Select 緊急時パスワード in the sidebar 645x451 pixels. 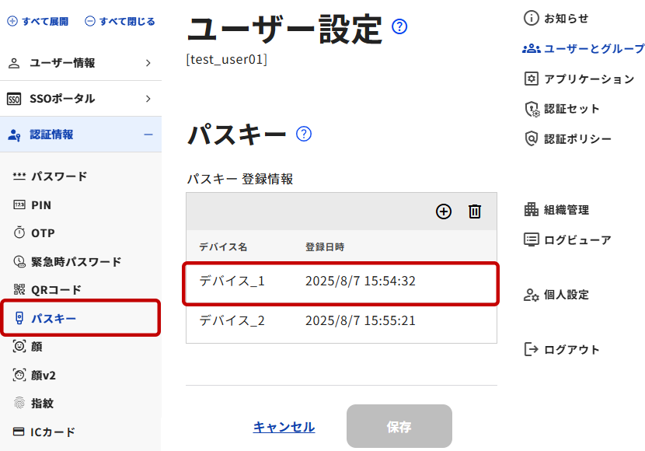click(x=68, y=262)
